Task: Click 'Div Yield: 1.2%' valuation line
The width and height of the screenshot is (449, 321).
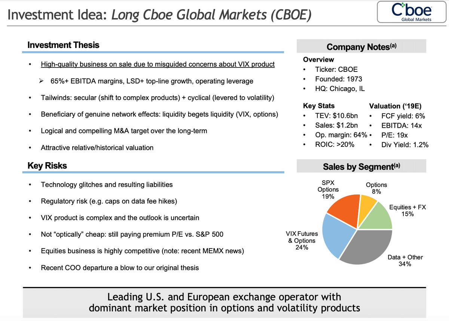Action: [x=404, y=145]
